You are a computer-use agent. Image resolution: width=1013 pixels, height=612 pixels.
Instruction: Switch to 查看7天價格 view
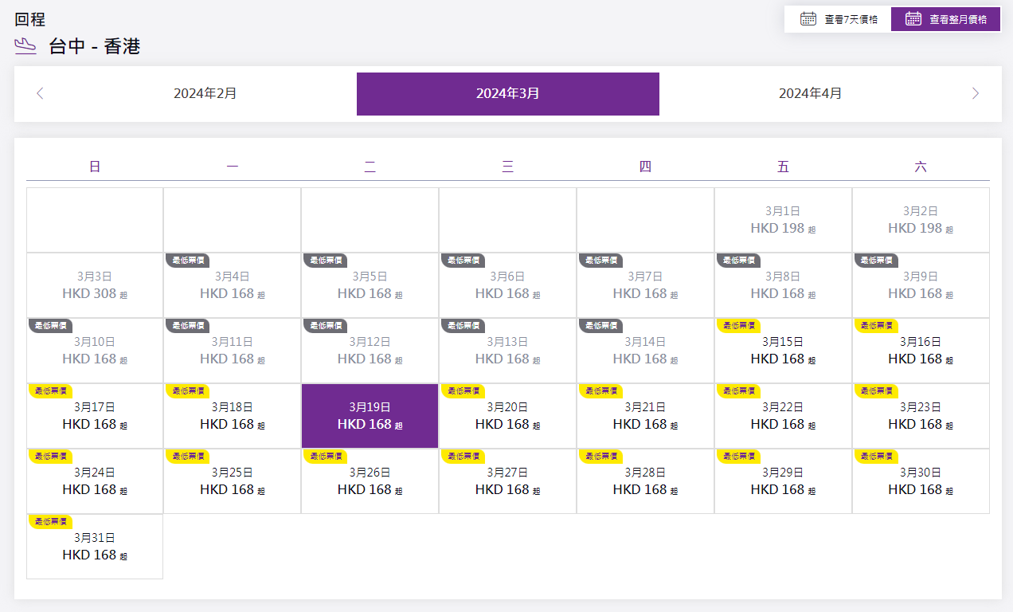838,19
